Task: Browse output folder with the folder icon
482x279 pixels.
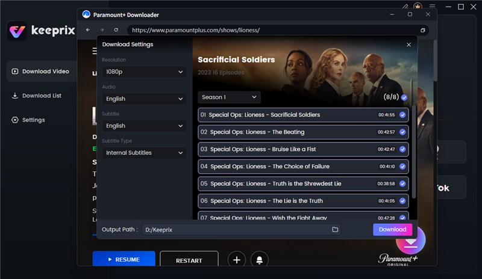Action: [335, 230]
